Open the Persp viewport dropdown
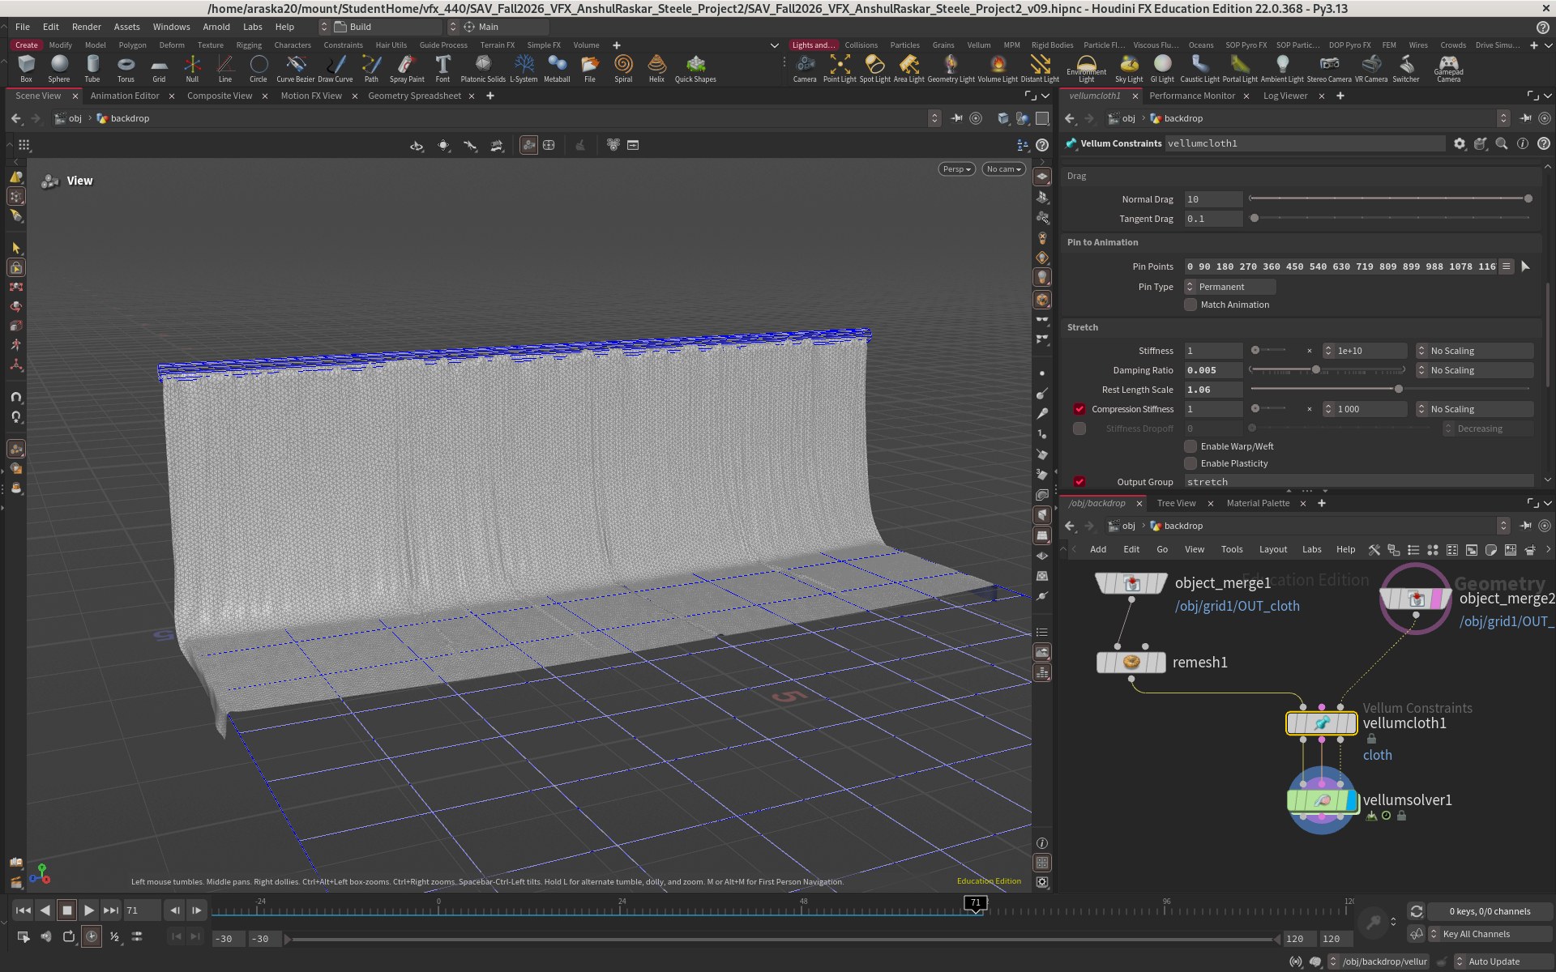Viewport: 1556px width, 972px height. point(956,169)
